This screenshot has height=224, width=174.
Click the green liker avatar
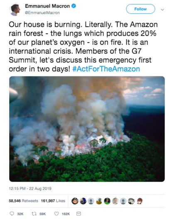click(107, 201)
